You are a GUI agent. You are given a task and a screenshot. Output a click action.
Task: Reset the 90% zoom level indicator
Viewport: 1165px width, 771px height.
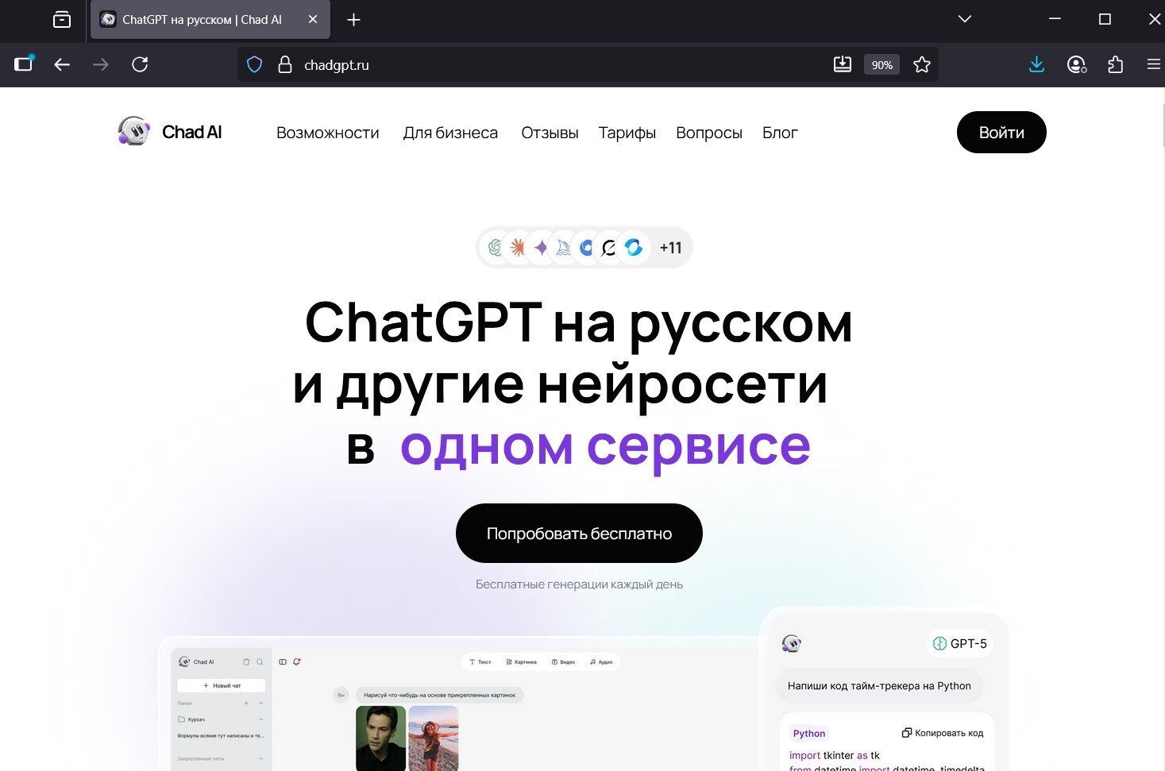pos(881,65)
